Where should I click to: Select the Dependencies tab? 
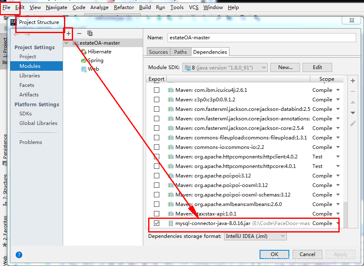pos(210,52)
